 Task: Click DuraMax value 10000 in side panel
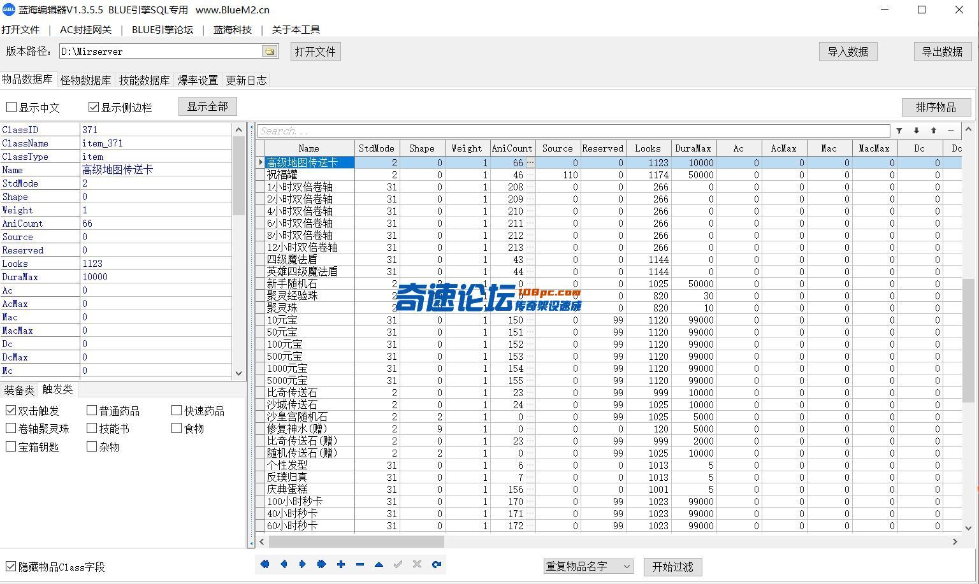(156, 277)
